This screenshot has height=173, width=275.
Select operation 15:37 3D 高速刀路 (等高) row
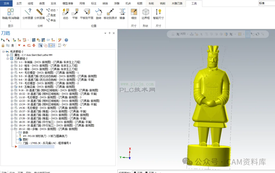click(52, 112)
